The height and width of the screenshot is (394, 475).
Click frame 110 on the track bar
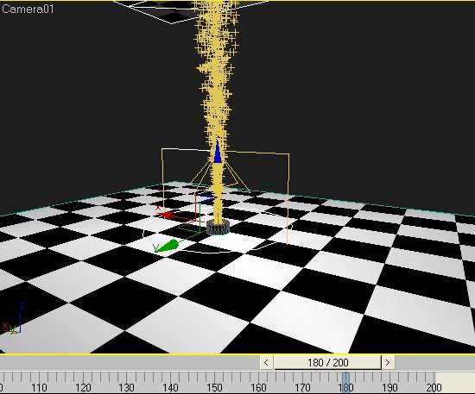(x=40, y=388)
